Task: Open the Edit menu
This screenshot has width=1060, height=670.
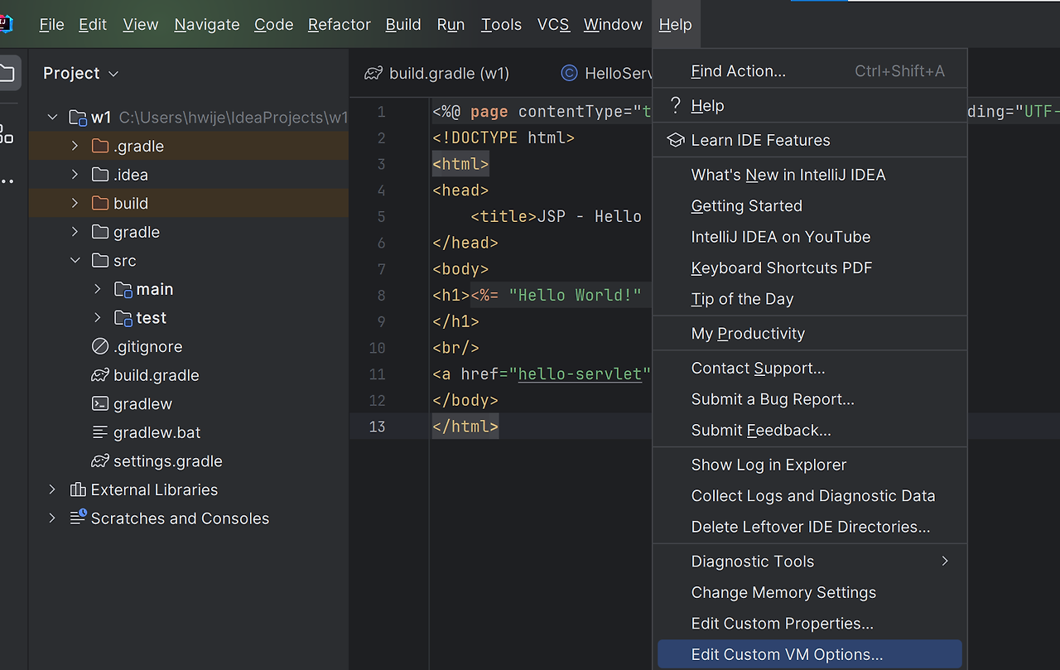Action: 93,25
